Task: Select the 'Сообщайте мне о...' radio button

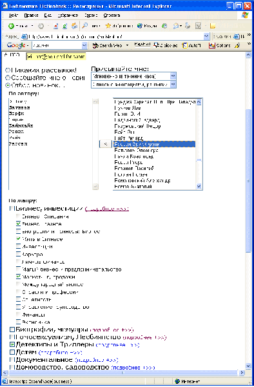Action: 8,78
